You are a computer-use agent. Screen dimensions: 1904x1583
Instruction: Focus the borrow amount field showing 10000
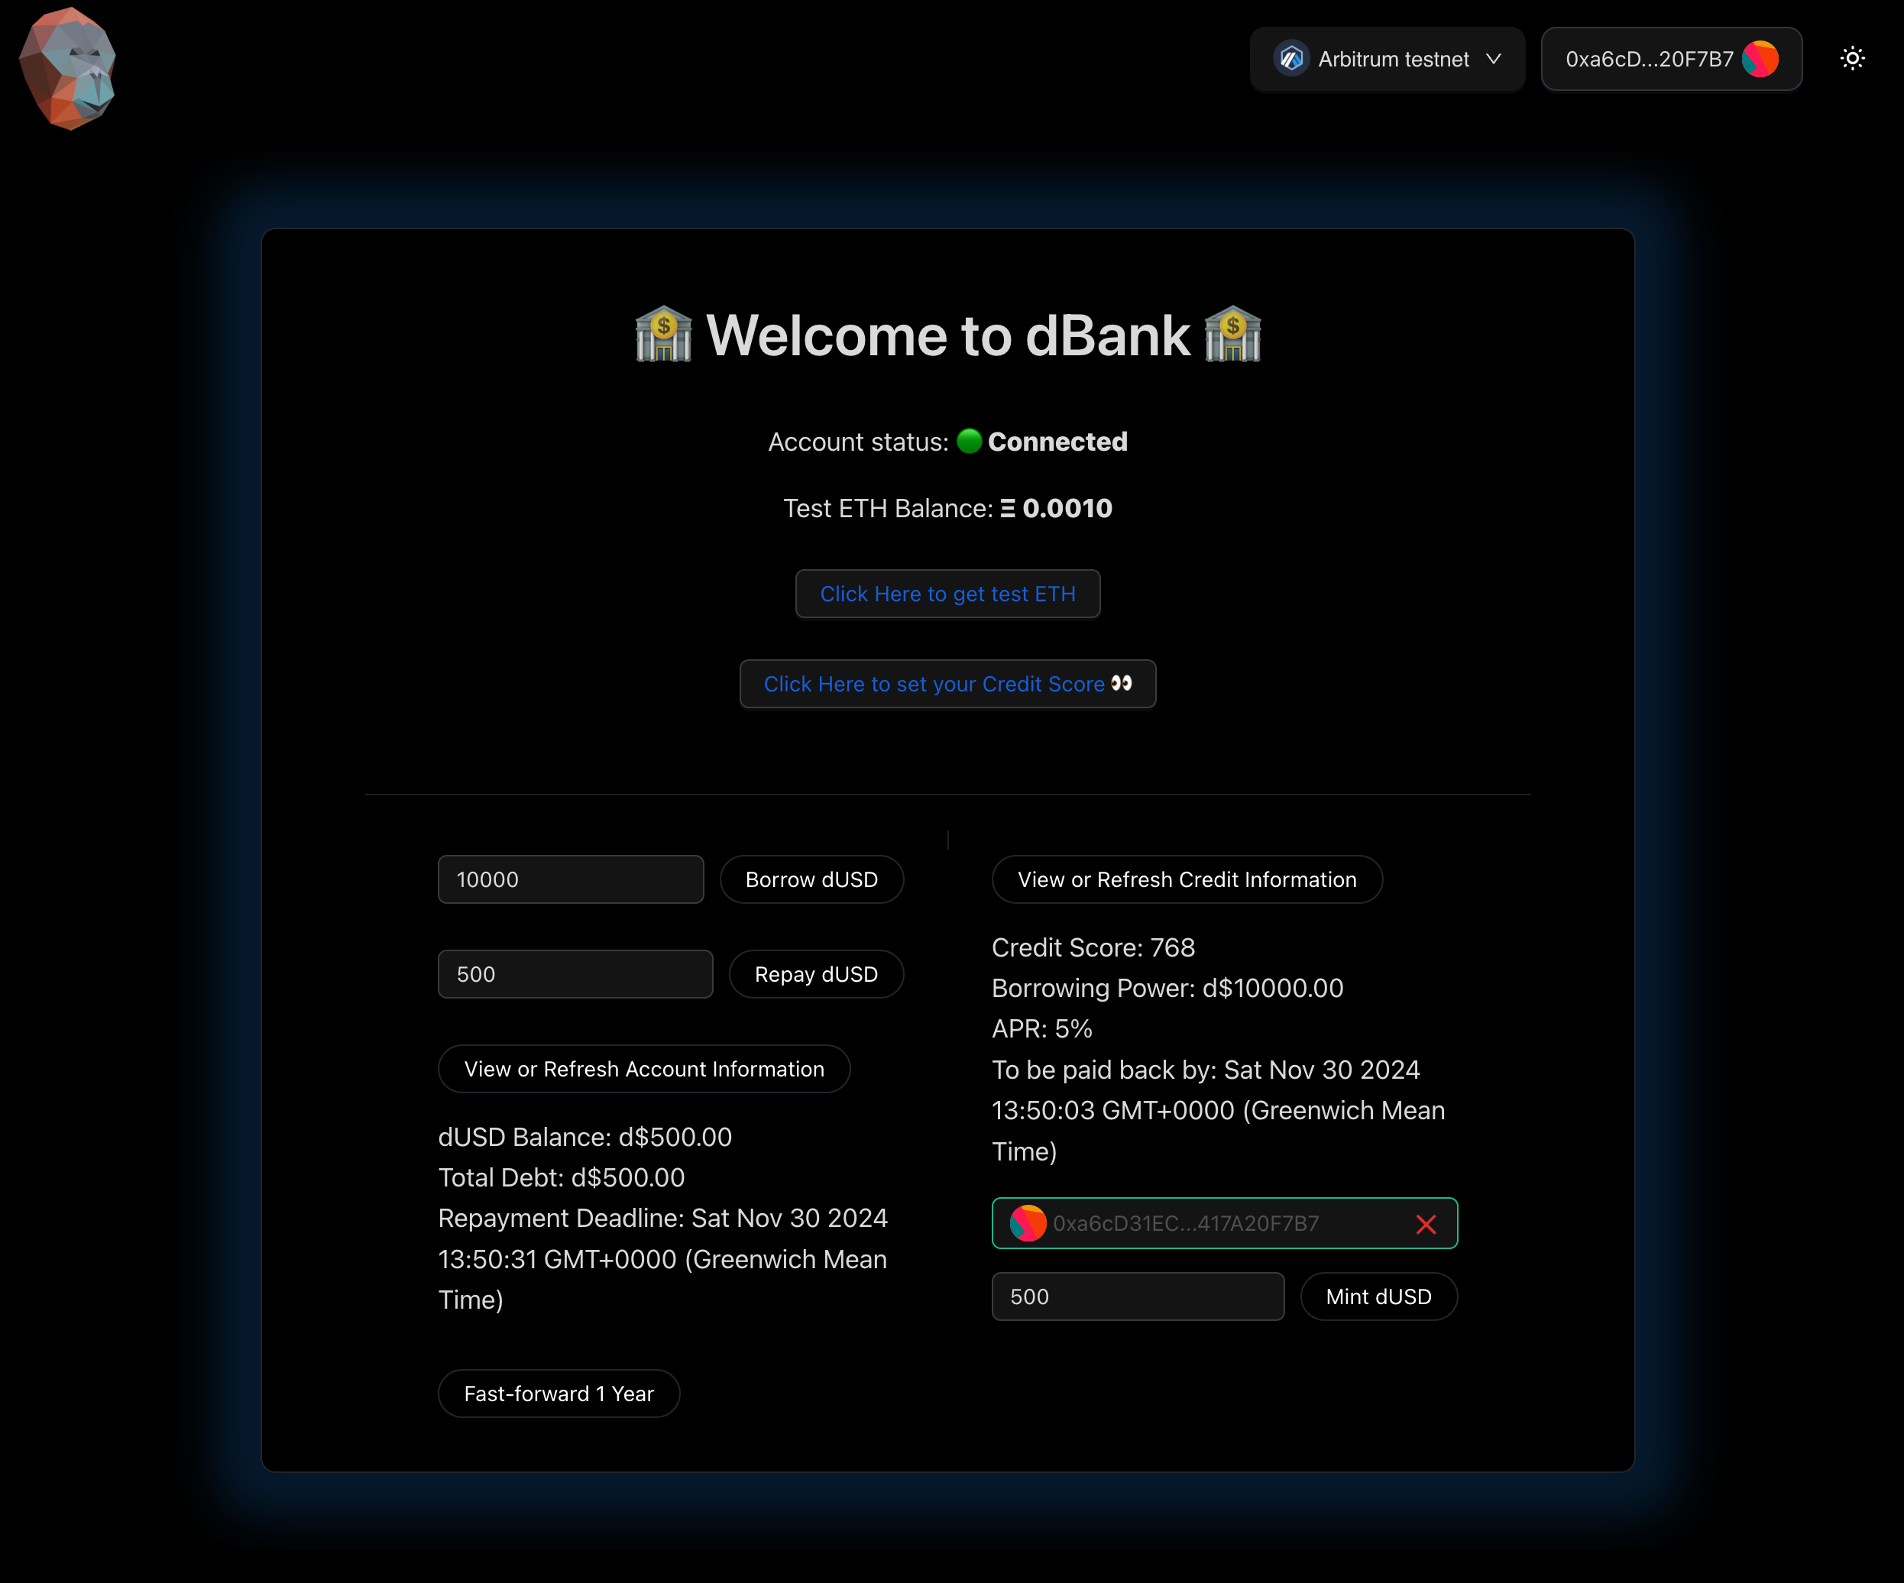pyautogui.click(x=570, y=879)
